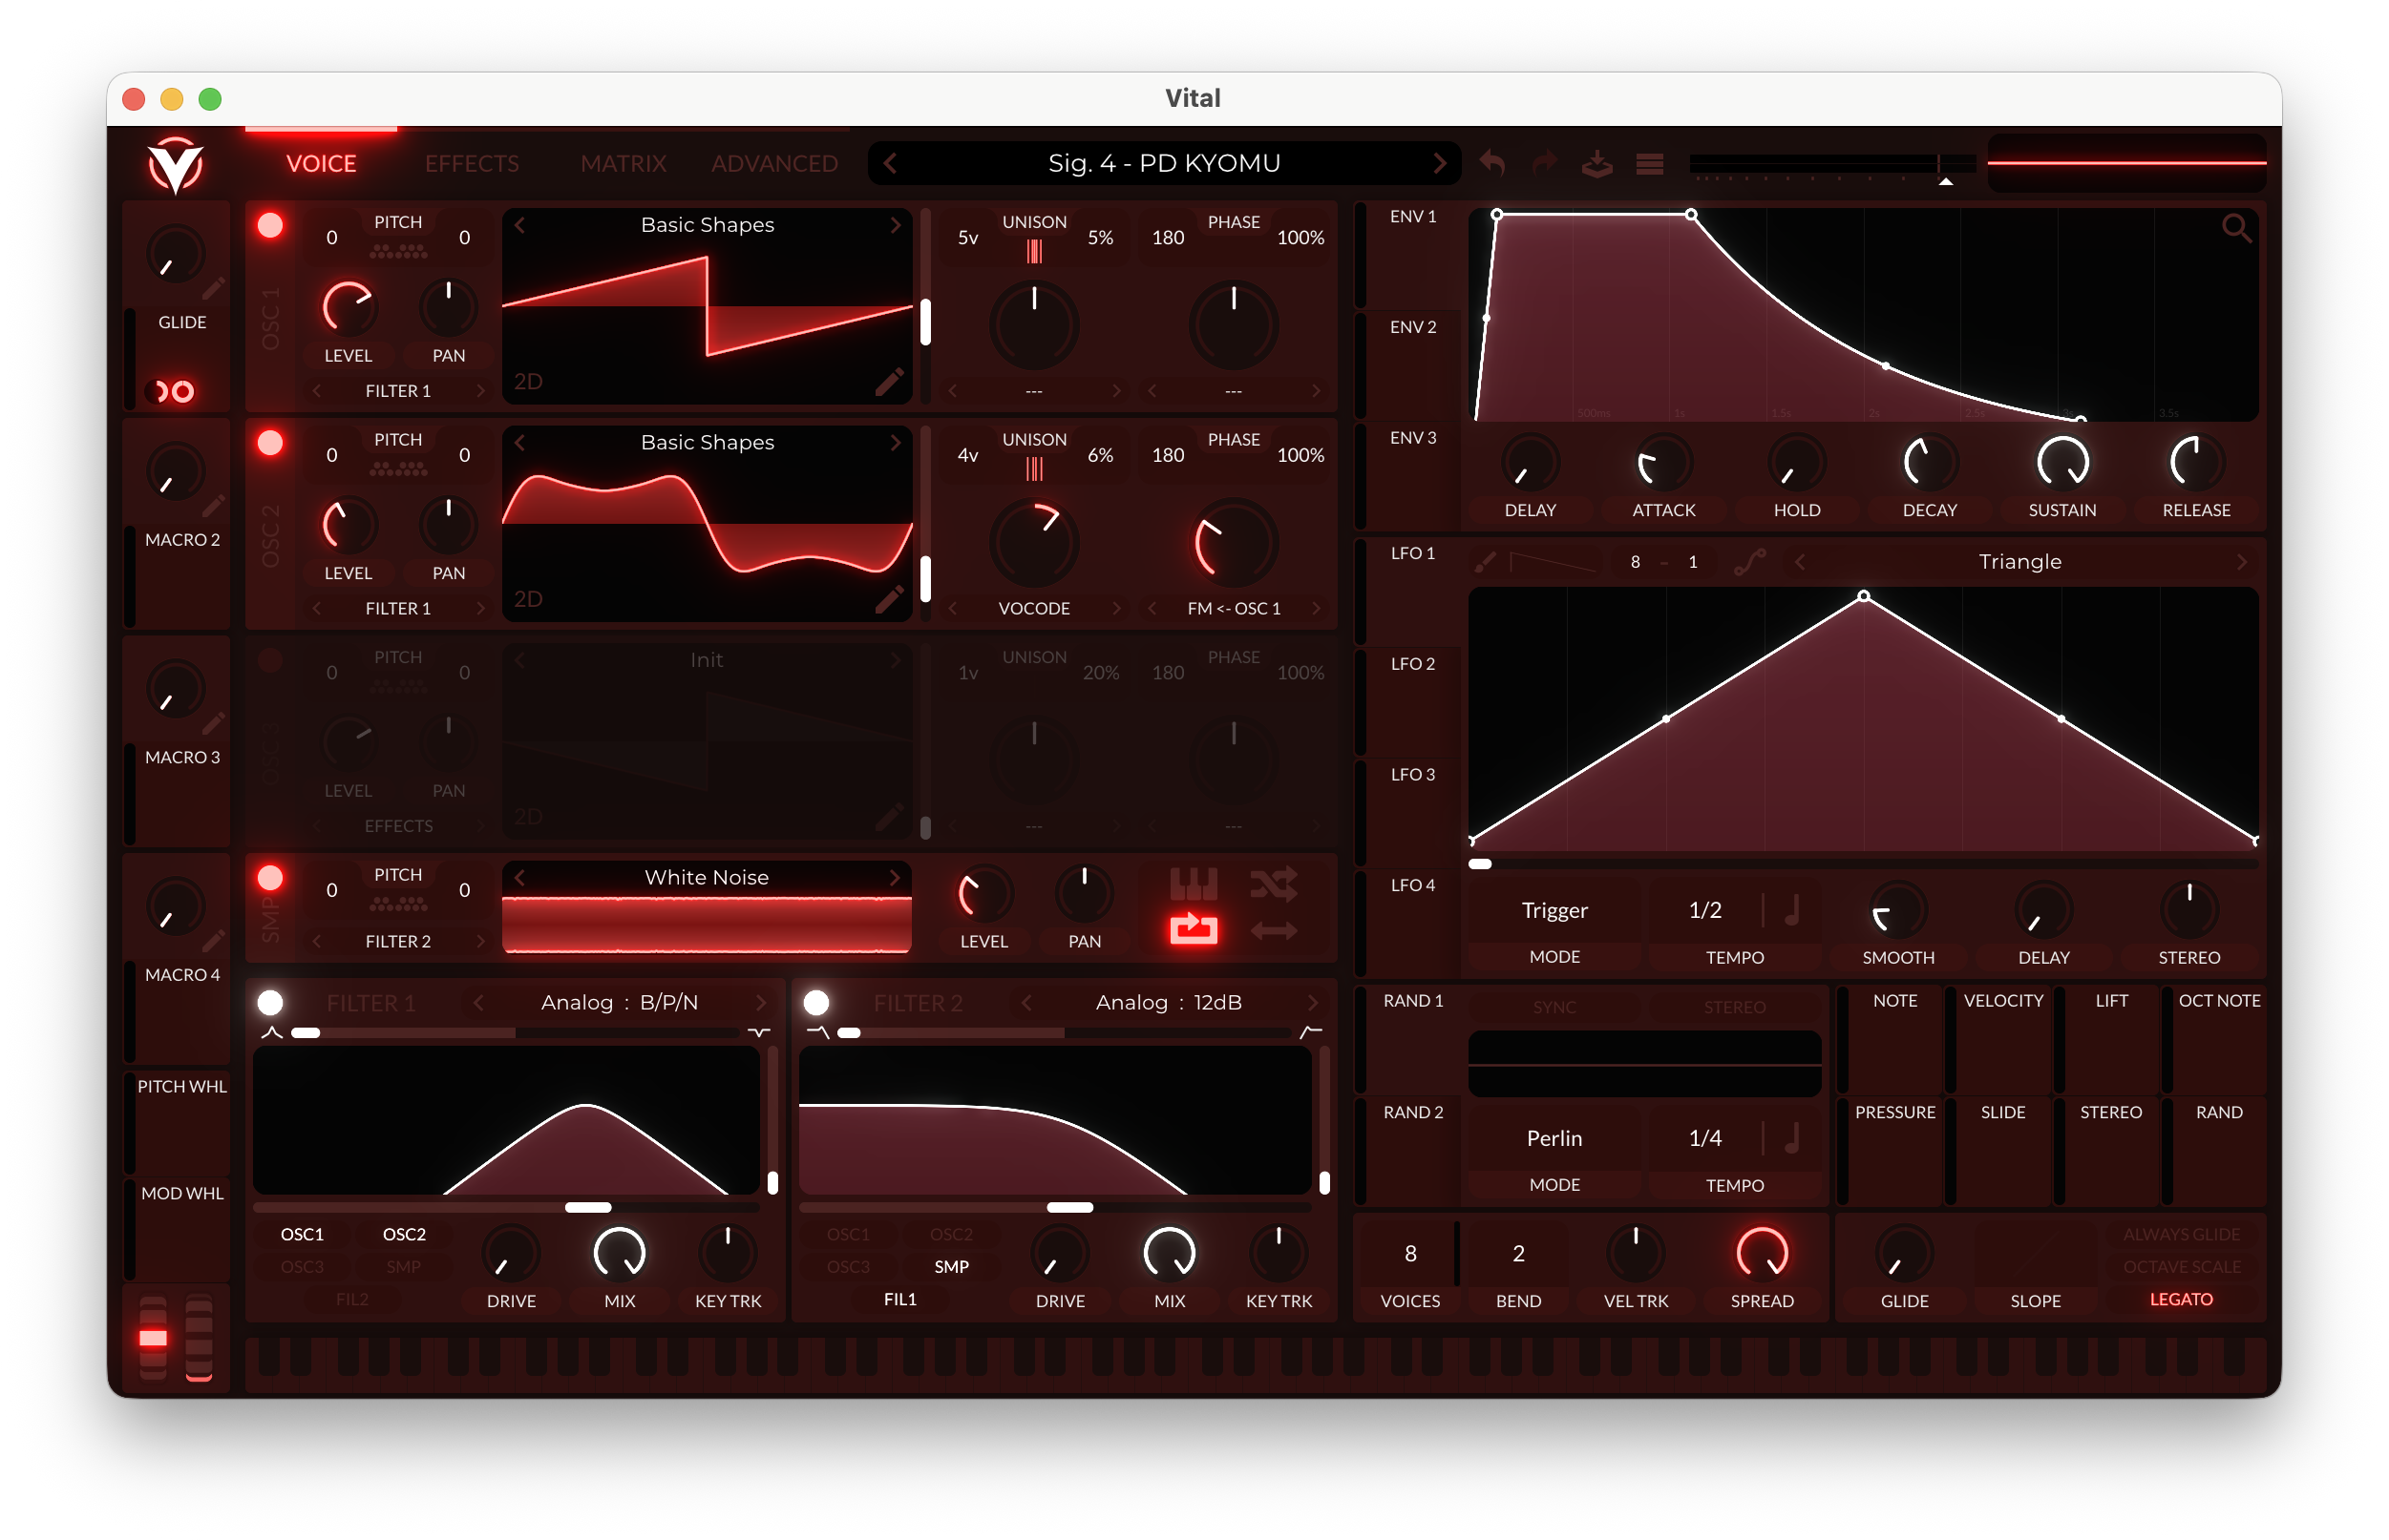2389x1540 pixels.
Task: Disable oscillator 1 power button
Action: [x=270, y=225]
